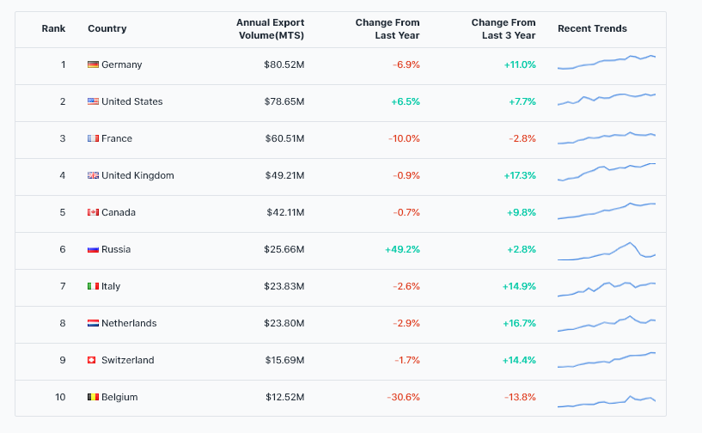
Task: Open the Netherlands country link
Action: 129,323
